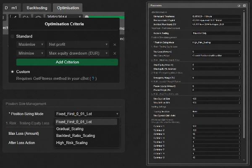Adjust the Optimizer 3 stepper
The width and height of the screenshot is (252, 168).
pos(239,134)
